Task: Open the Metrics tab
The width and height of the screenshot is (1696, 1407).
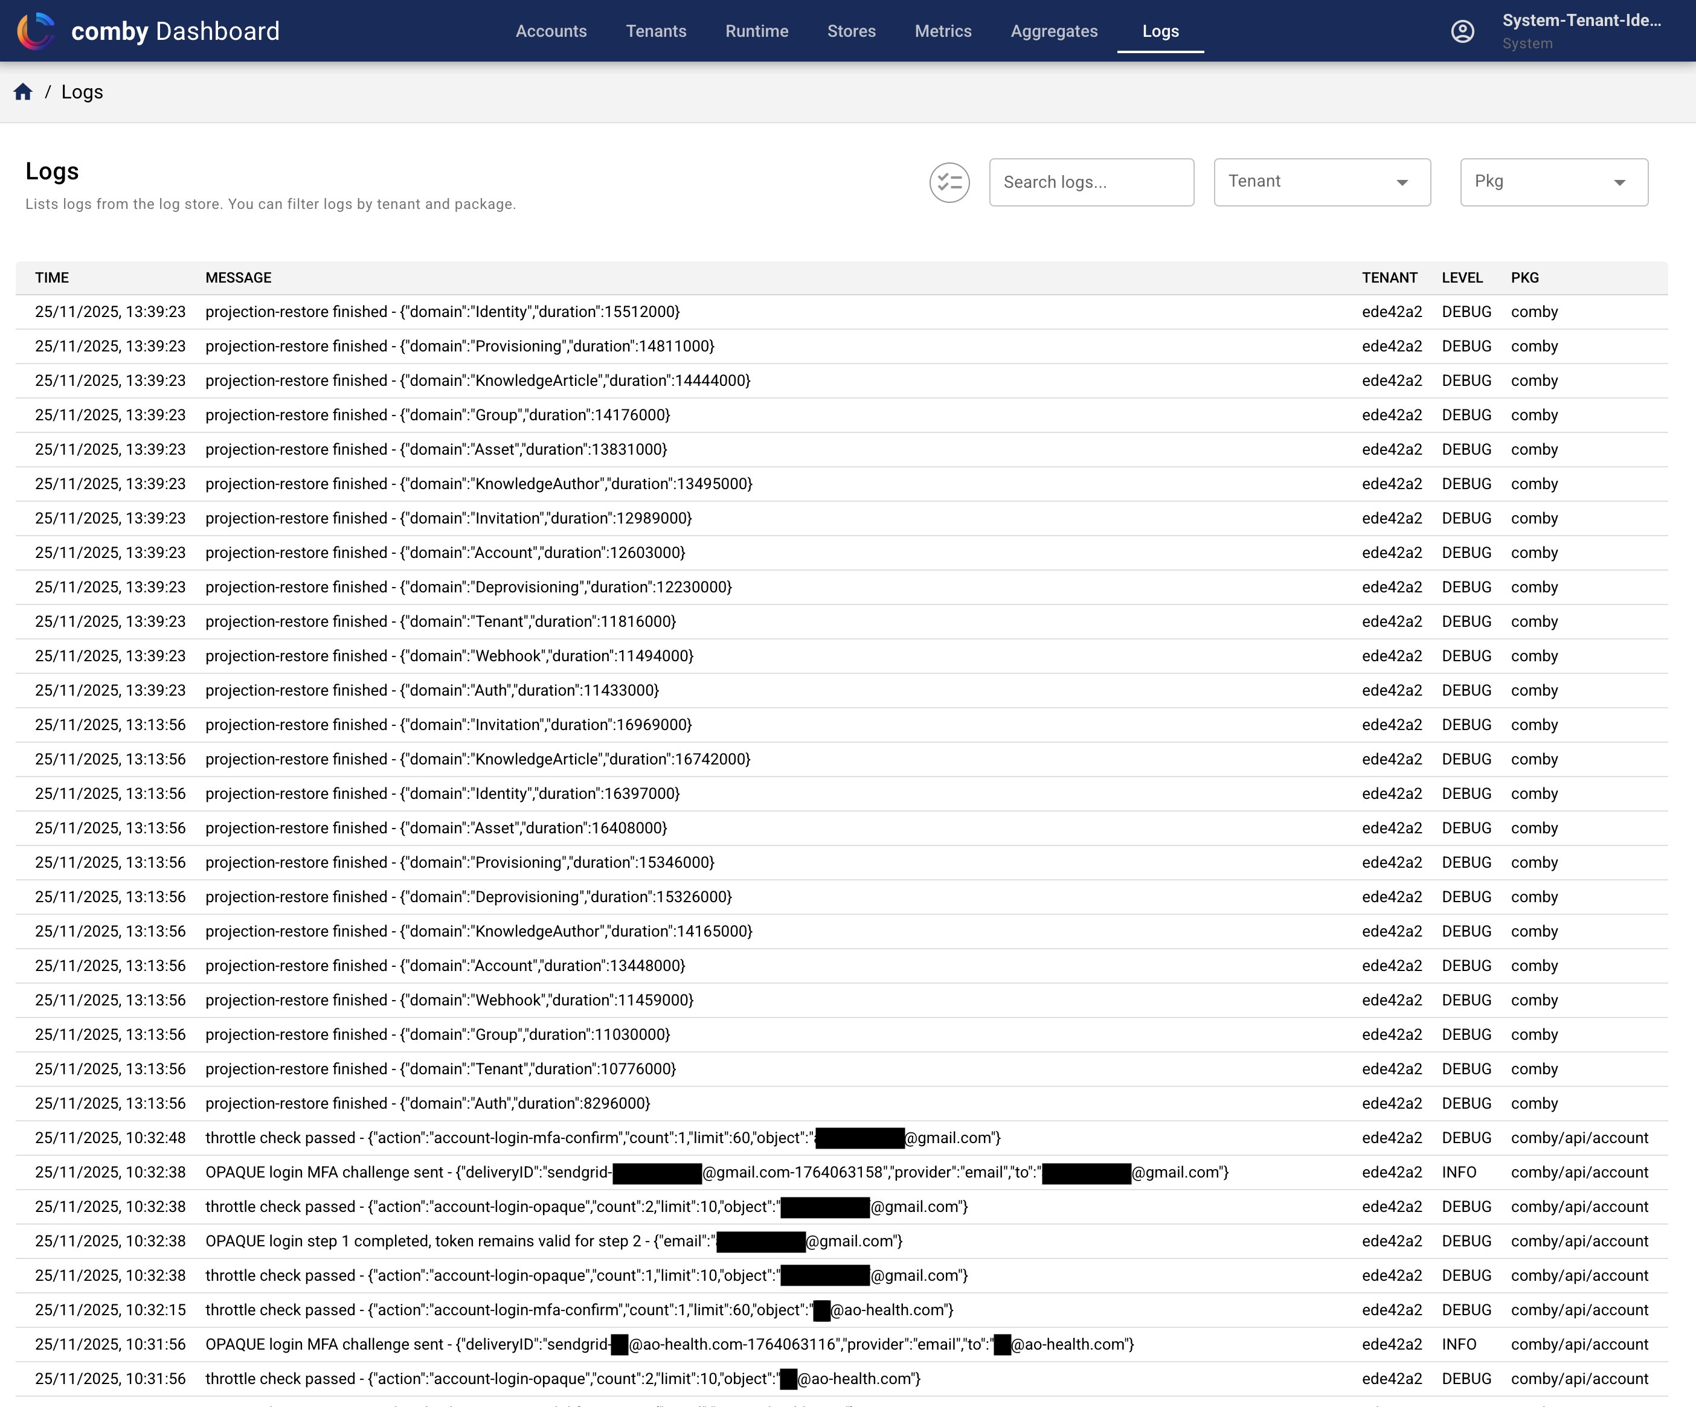Action: [943, 31]
